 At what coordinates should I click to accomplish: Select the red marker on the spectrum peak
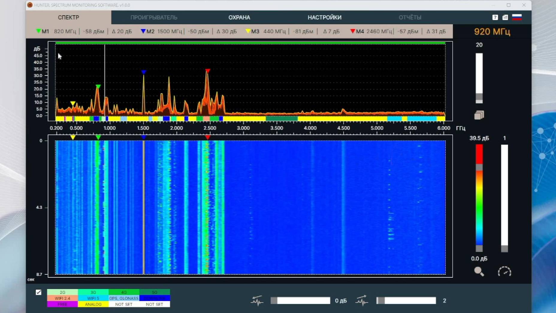pos(208,71)
